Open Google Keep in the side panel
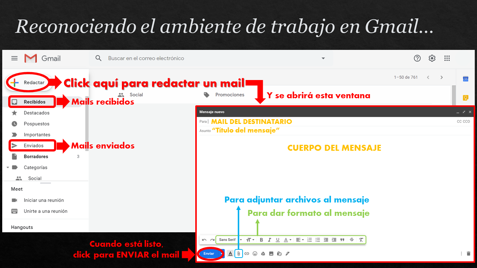Screen dimensions: 477x268 pyautogui.click(x=465, y=98)
